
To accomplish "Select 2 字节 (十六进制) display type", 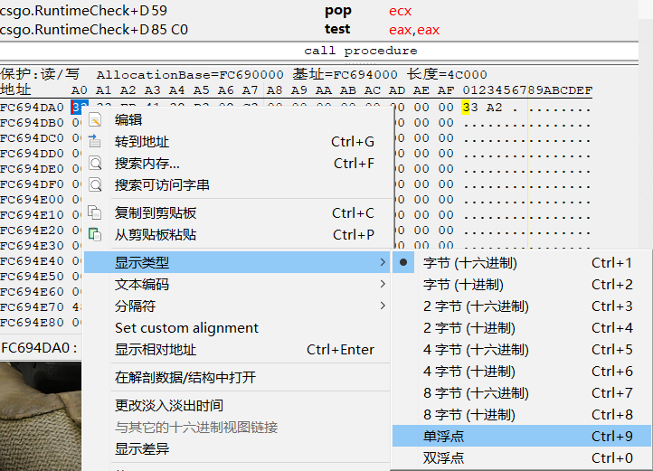I will coord(522,306).
